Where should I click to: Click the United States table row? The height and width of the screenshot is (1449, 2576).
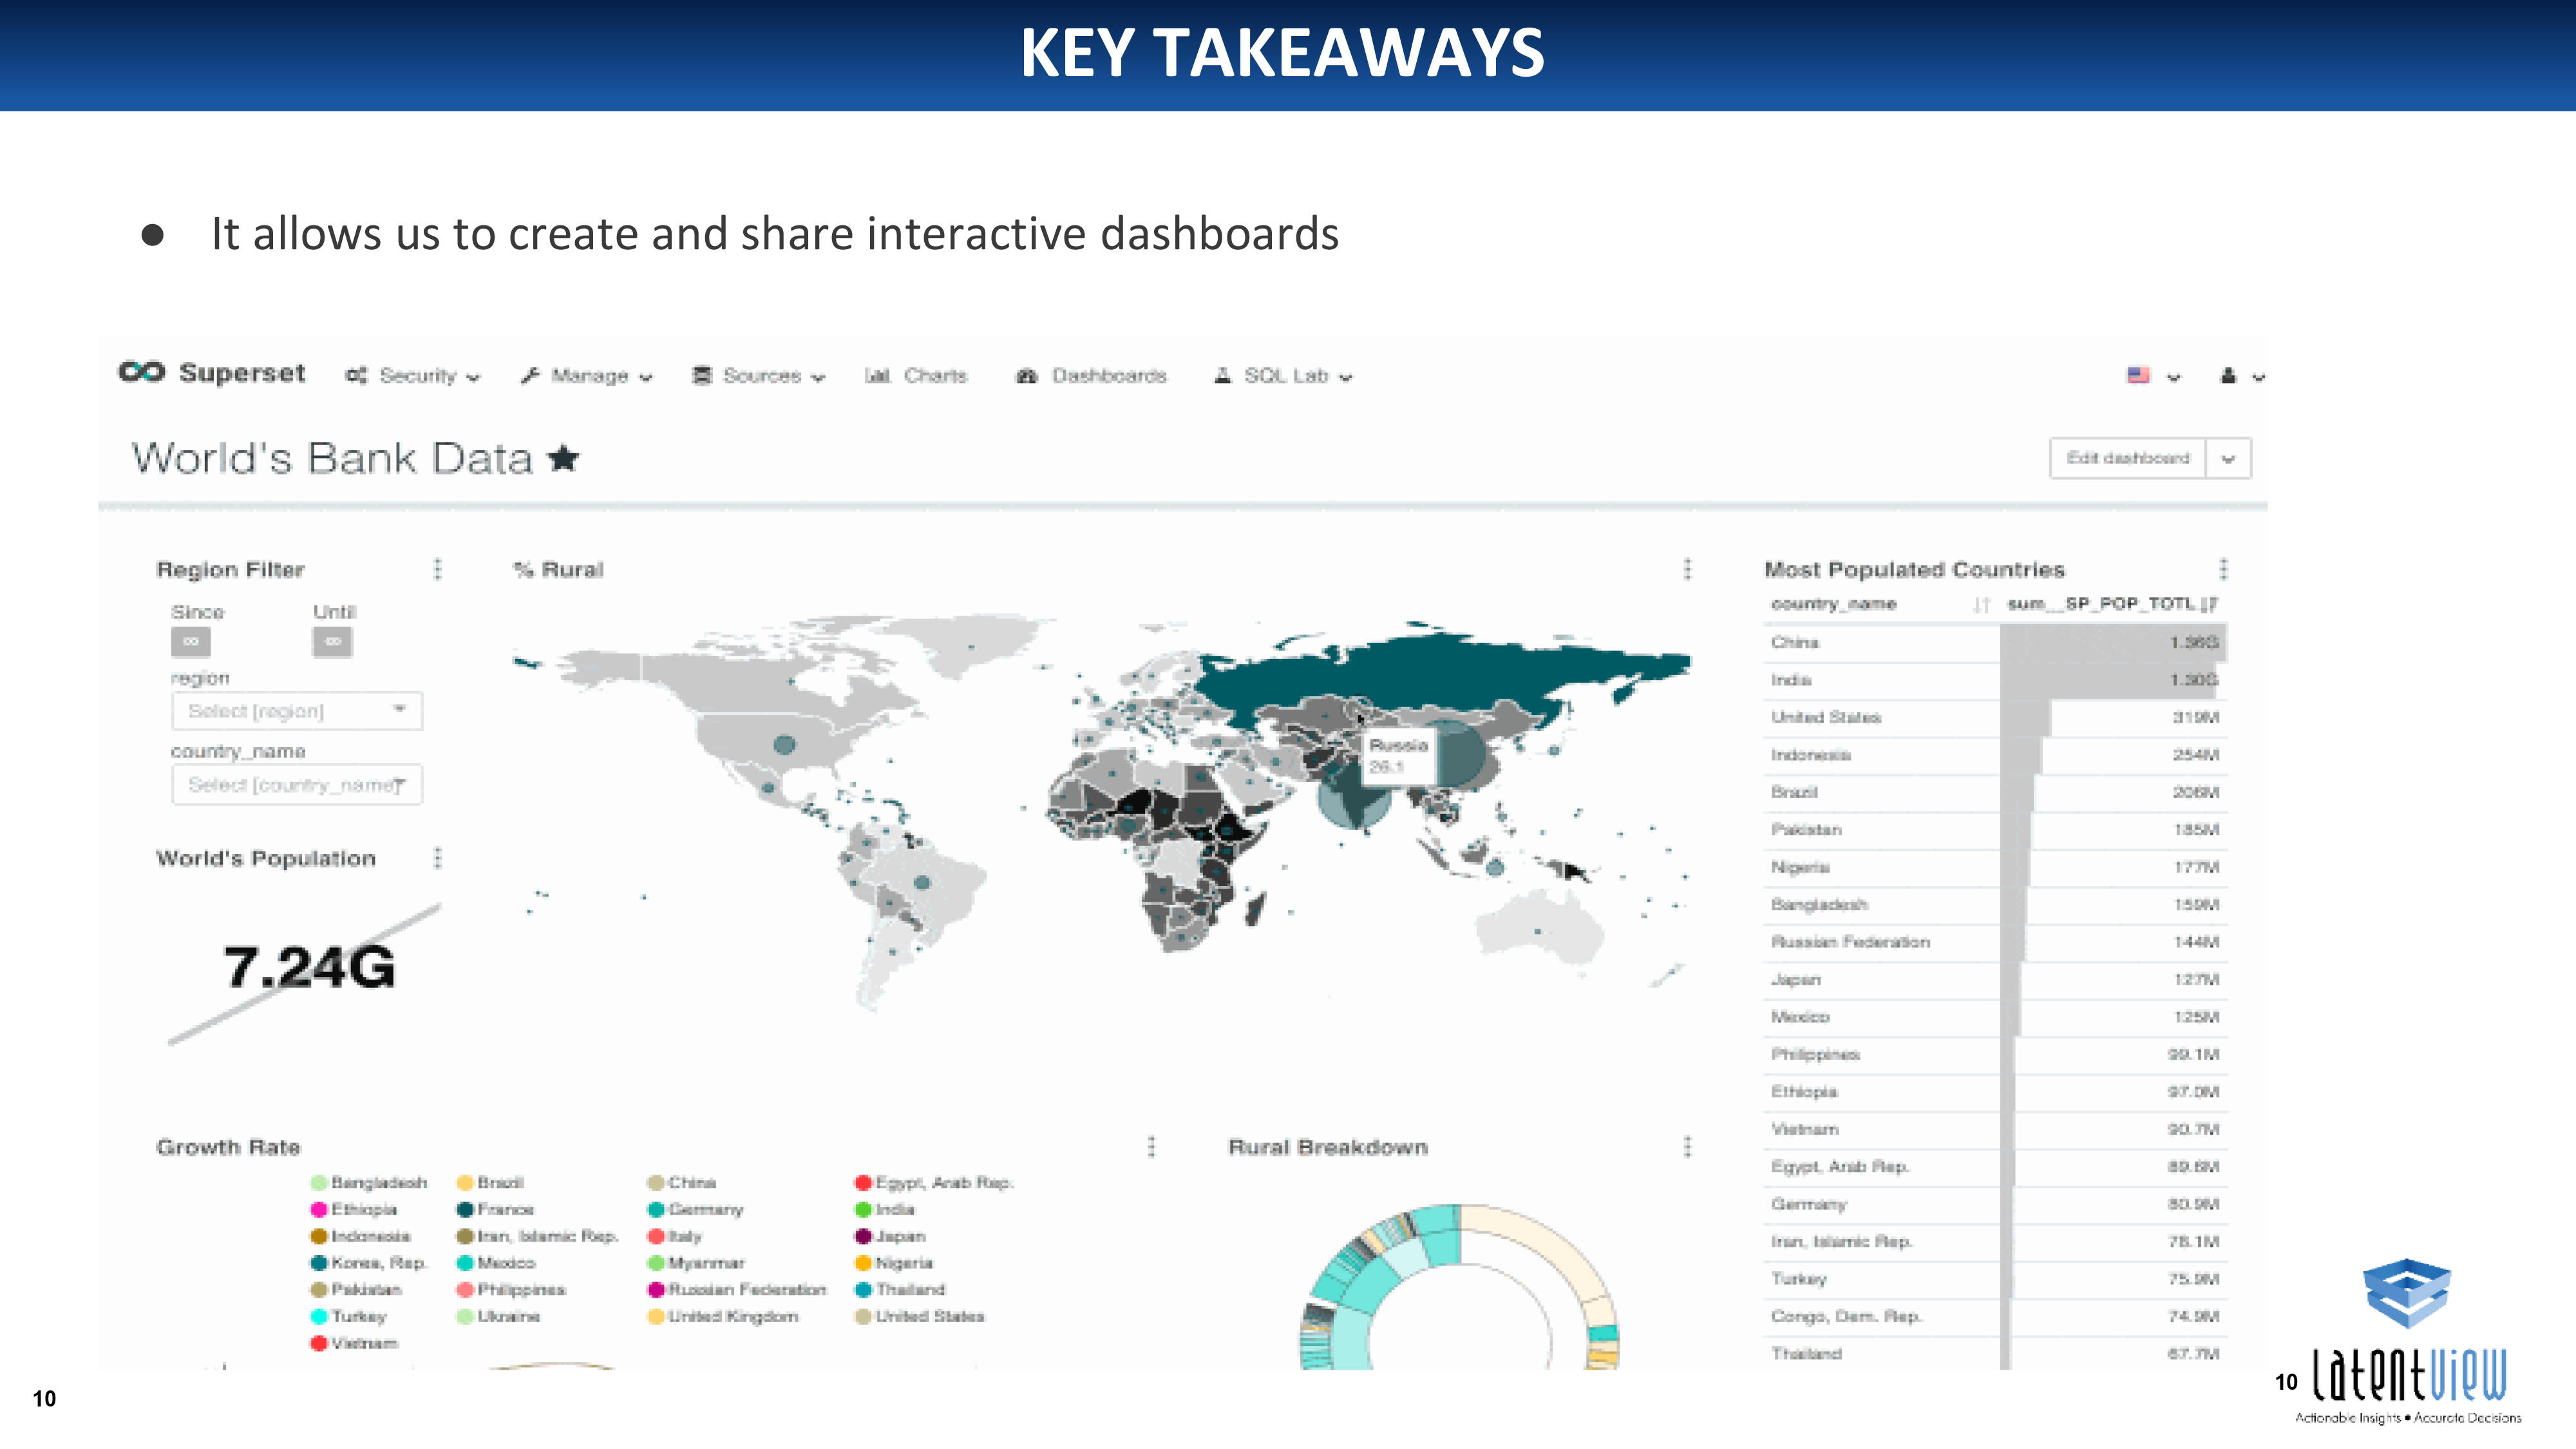click(1996, 717)
